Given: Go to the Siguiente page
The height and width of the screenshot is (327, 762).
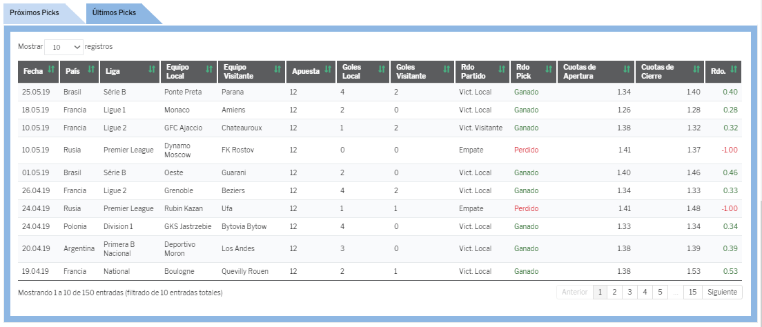Looking at the screenshot, I should point(722,292).
